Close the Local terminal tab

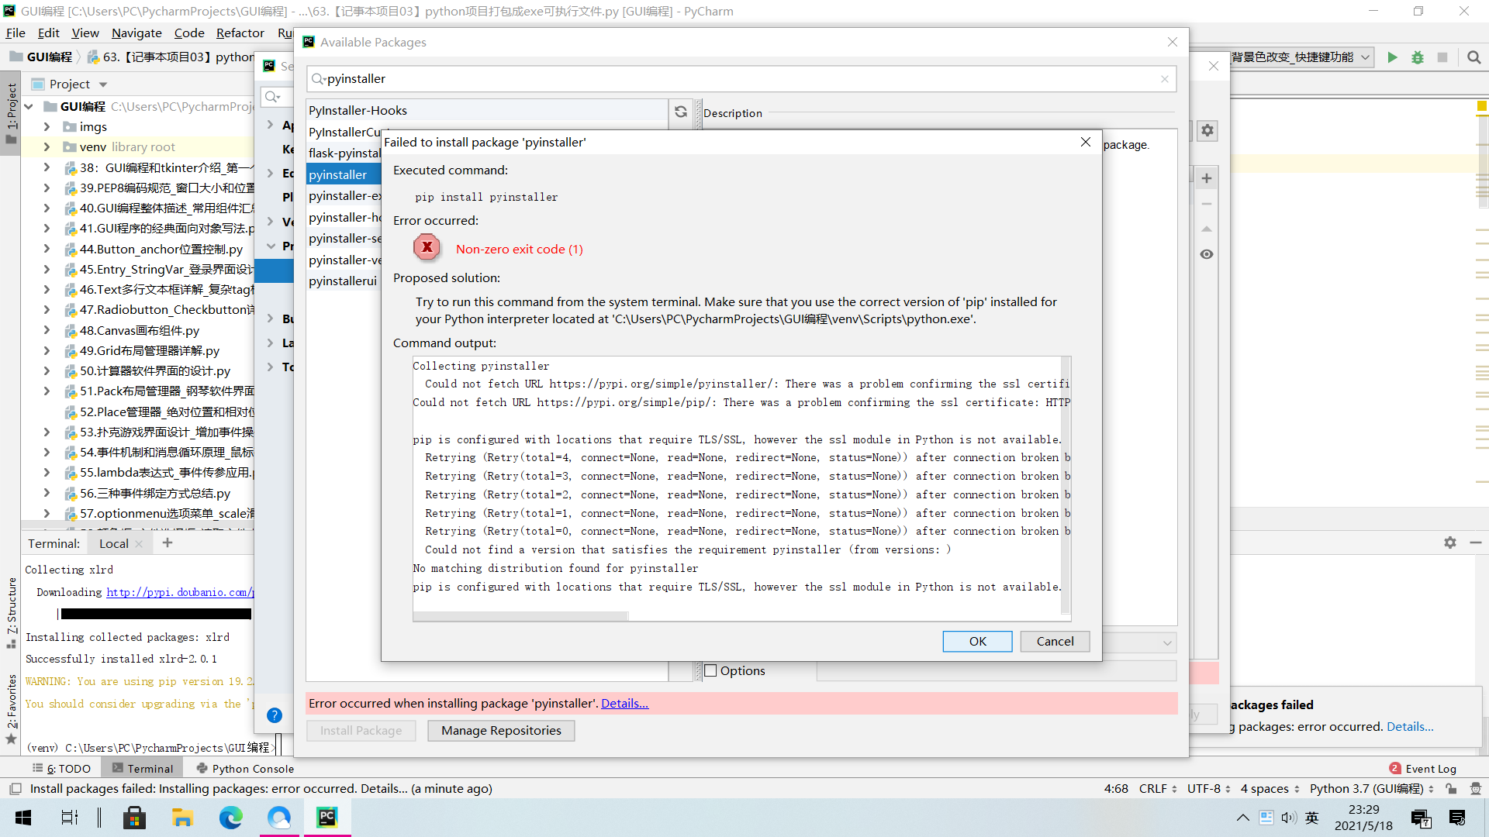(139, 544)
